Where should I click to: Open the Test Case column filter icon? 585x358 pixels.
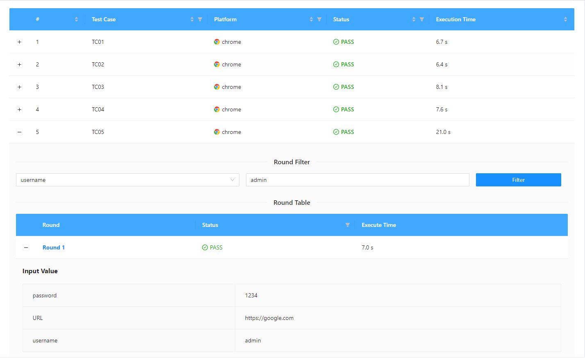tap(200, 19)
